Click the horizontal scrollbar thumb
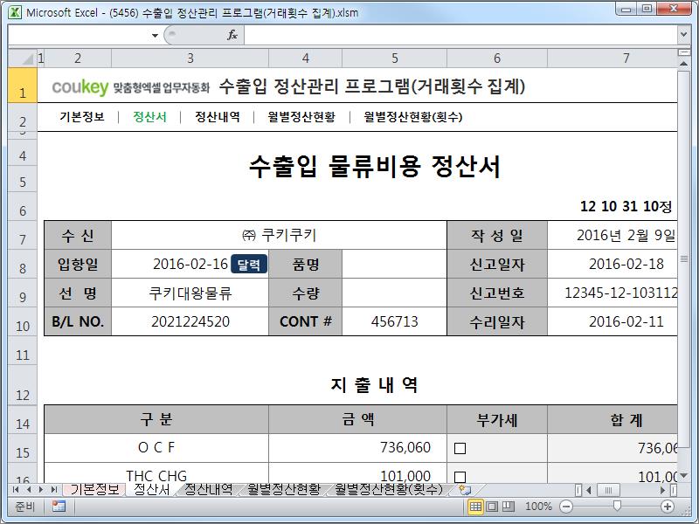This screenshot has width=699, height=524. coord(608,490)
